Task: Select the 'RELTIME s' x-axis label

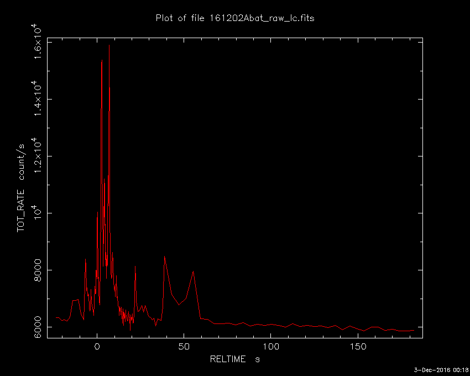Action: 234,359
